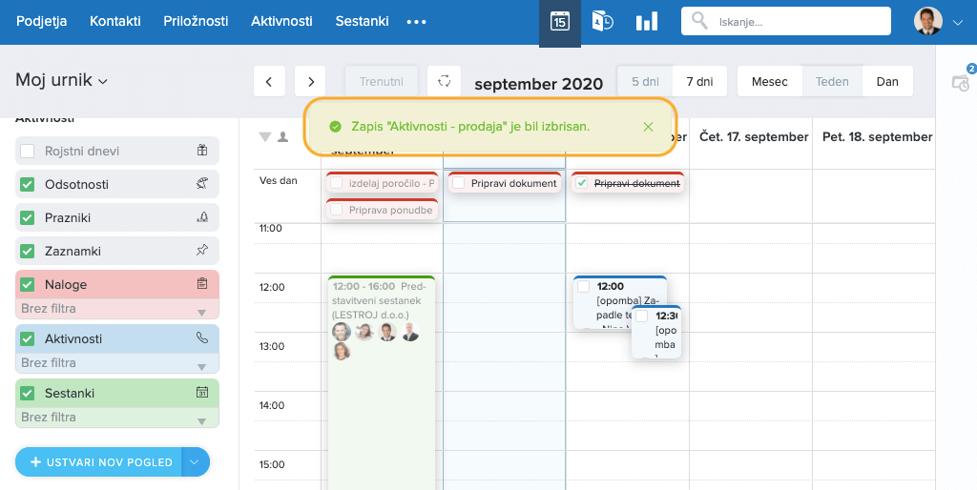Uncheck the Aktivnosti checkbox
The image size is (977, 490).
point(28,338)
